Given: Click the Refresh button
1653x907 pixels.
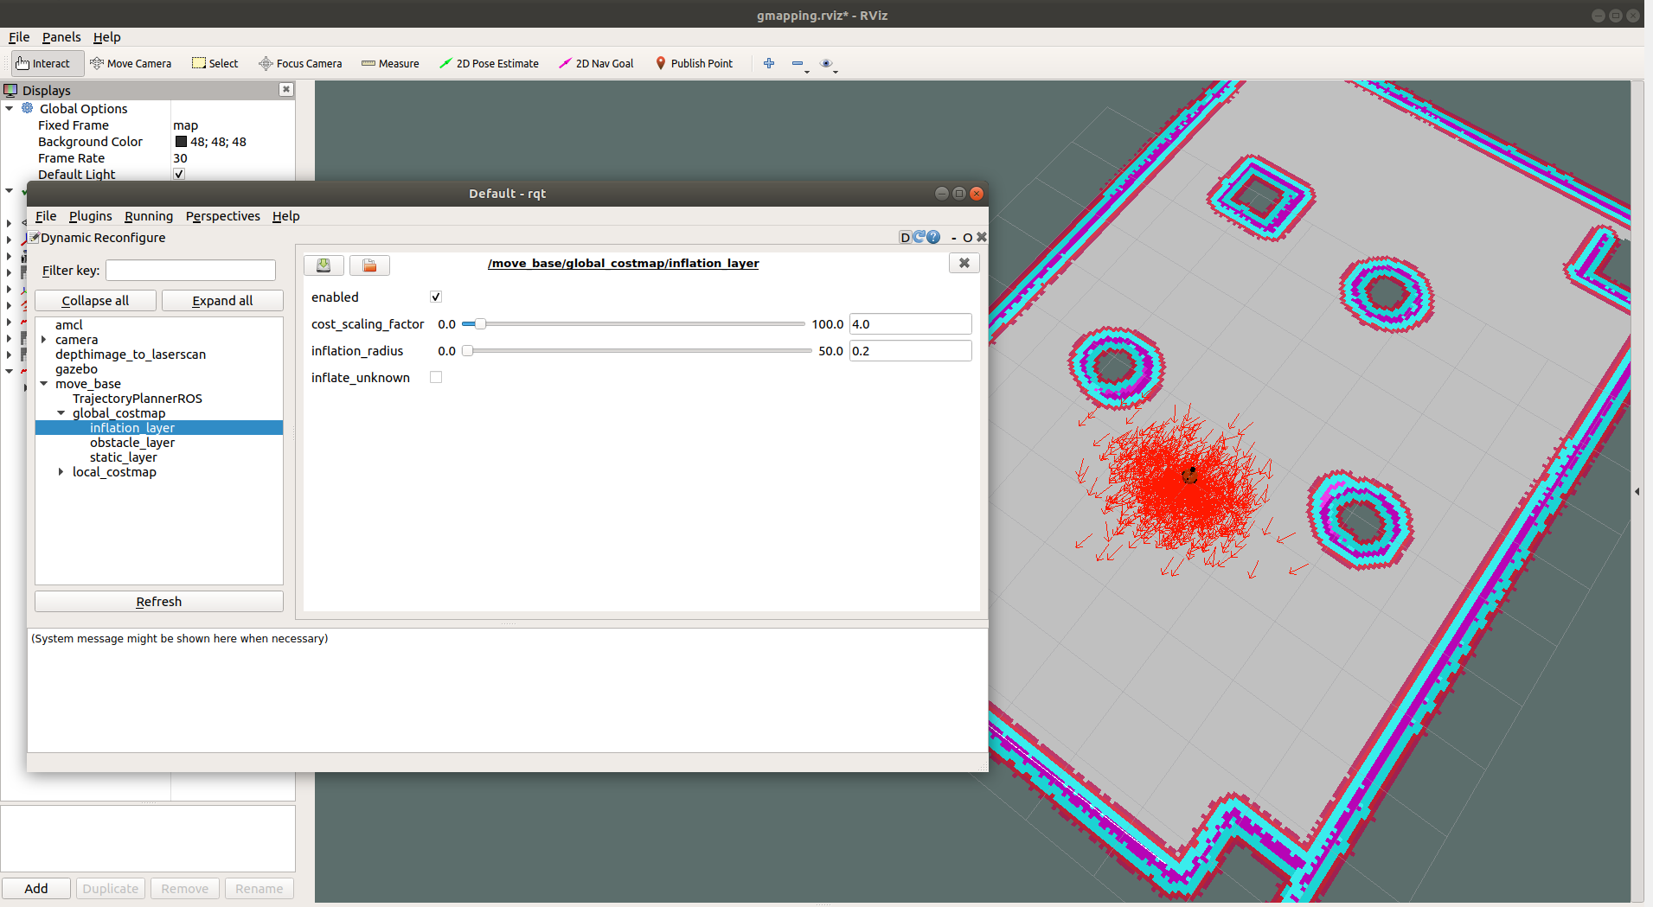Looking at the screenshot, I should click(159, 601).
